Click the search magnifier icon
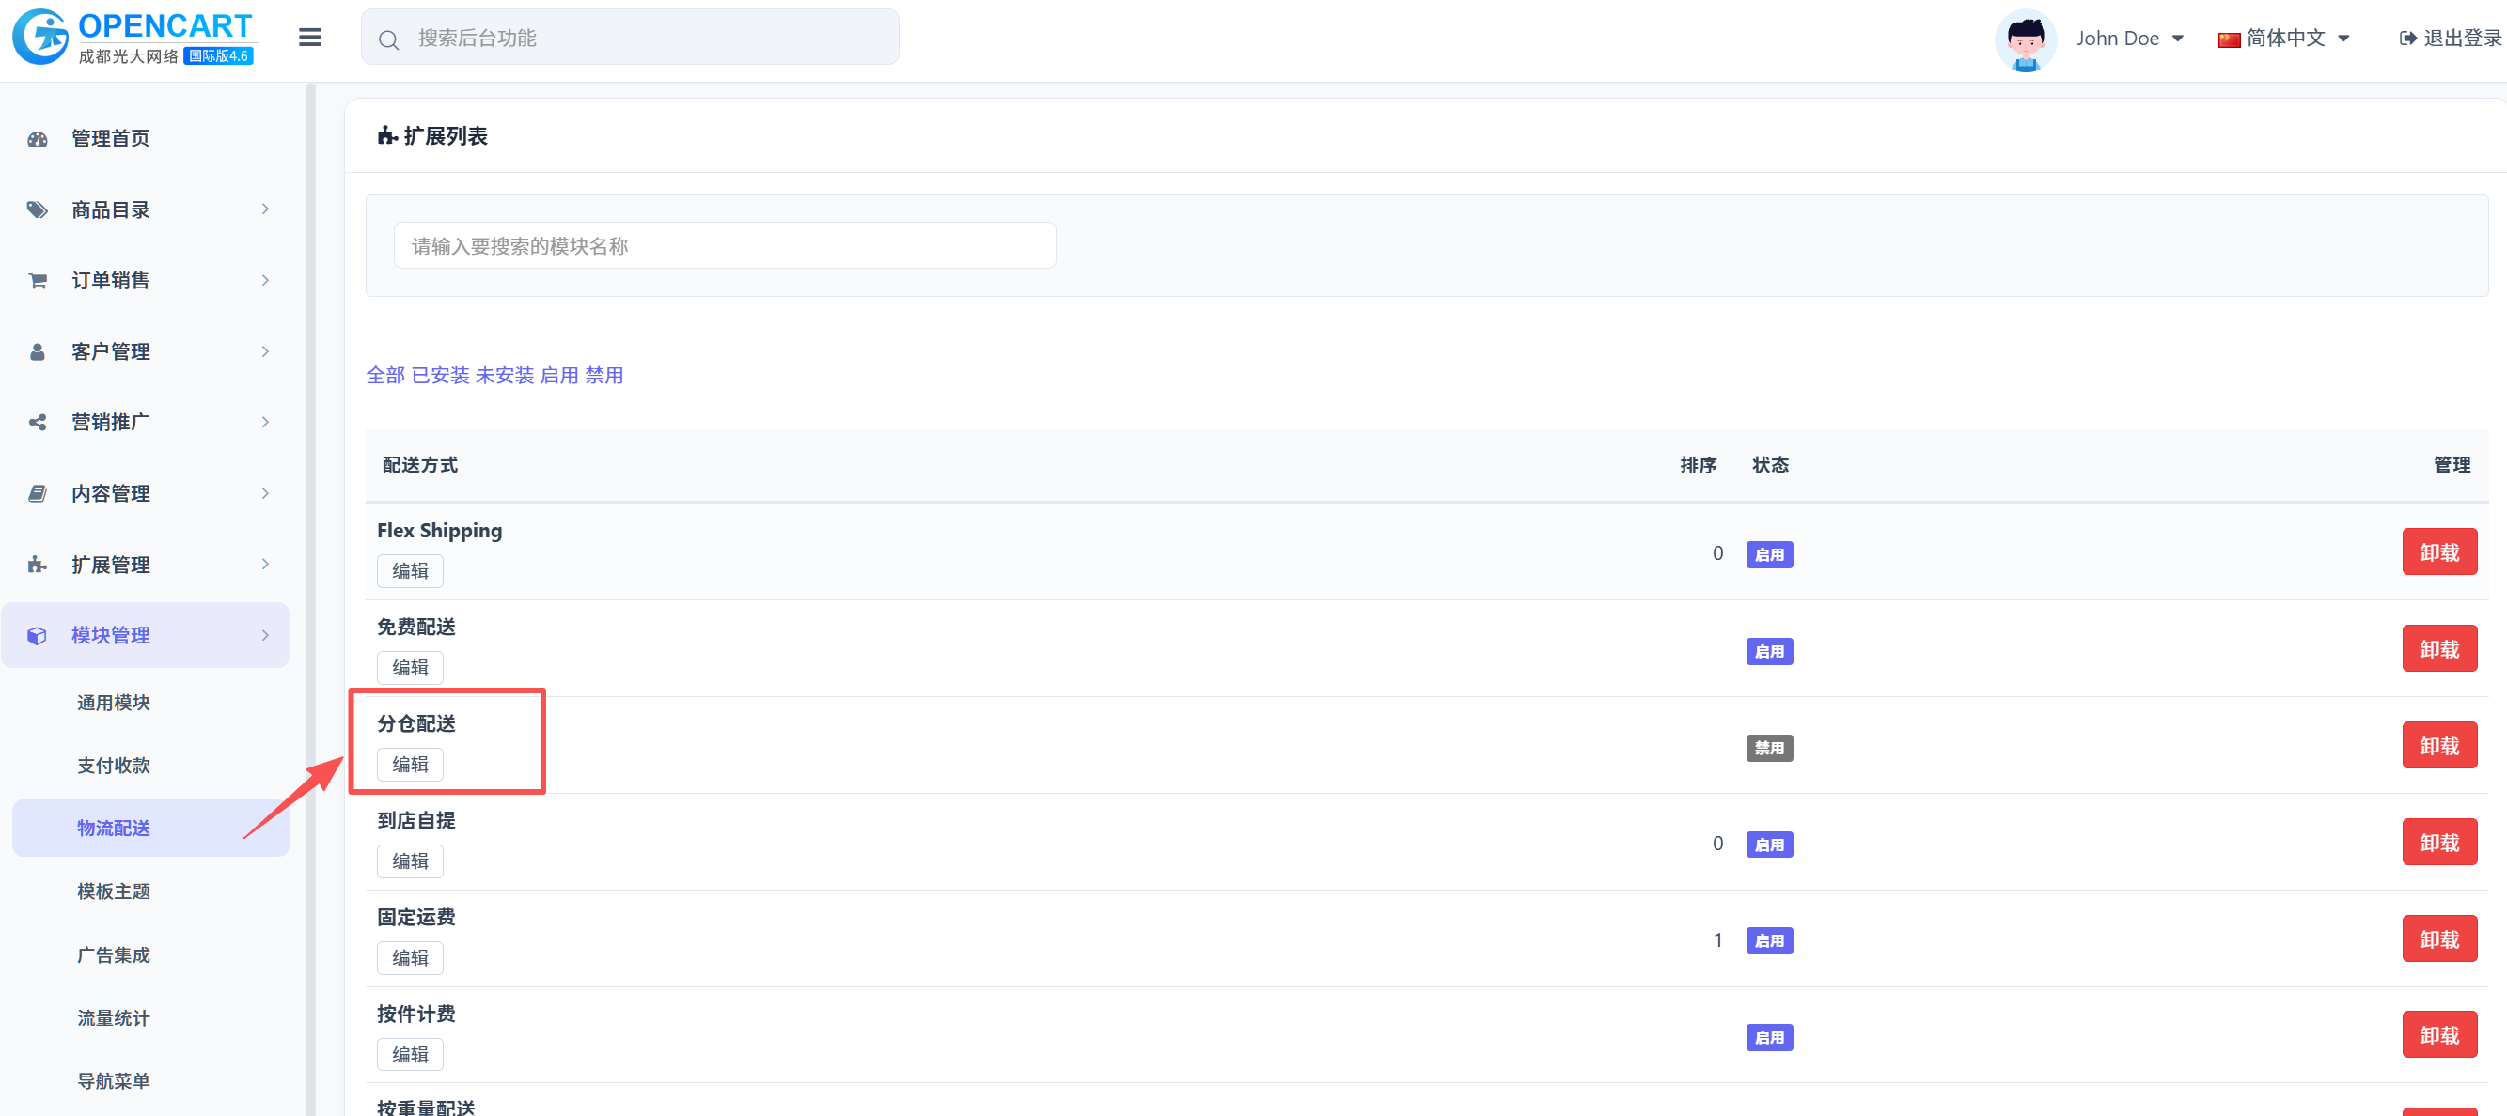 point(388,39)
